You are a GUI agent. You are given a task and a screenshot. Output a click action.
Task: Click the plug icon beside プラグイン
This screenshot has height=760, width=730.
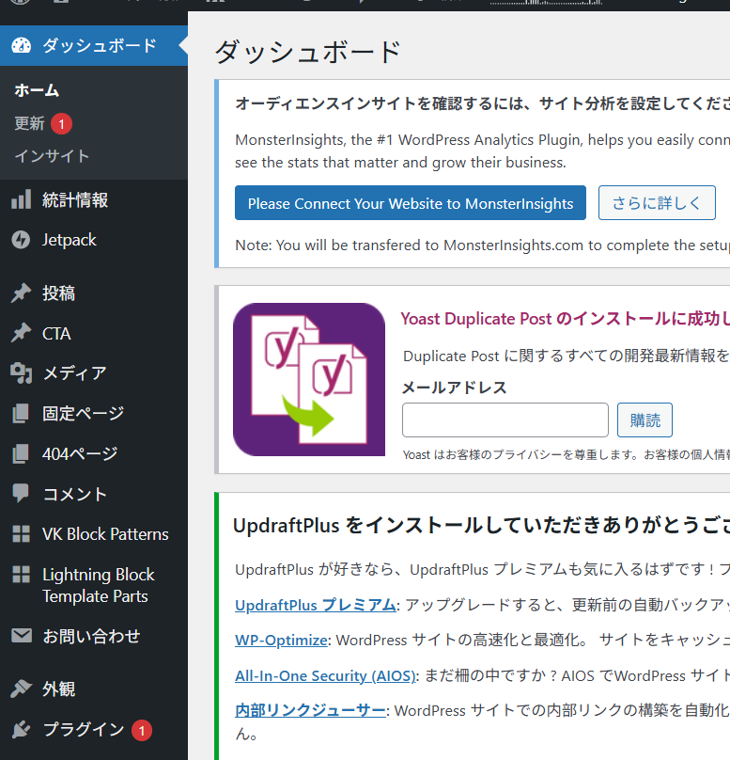click(21, 730)
